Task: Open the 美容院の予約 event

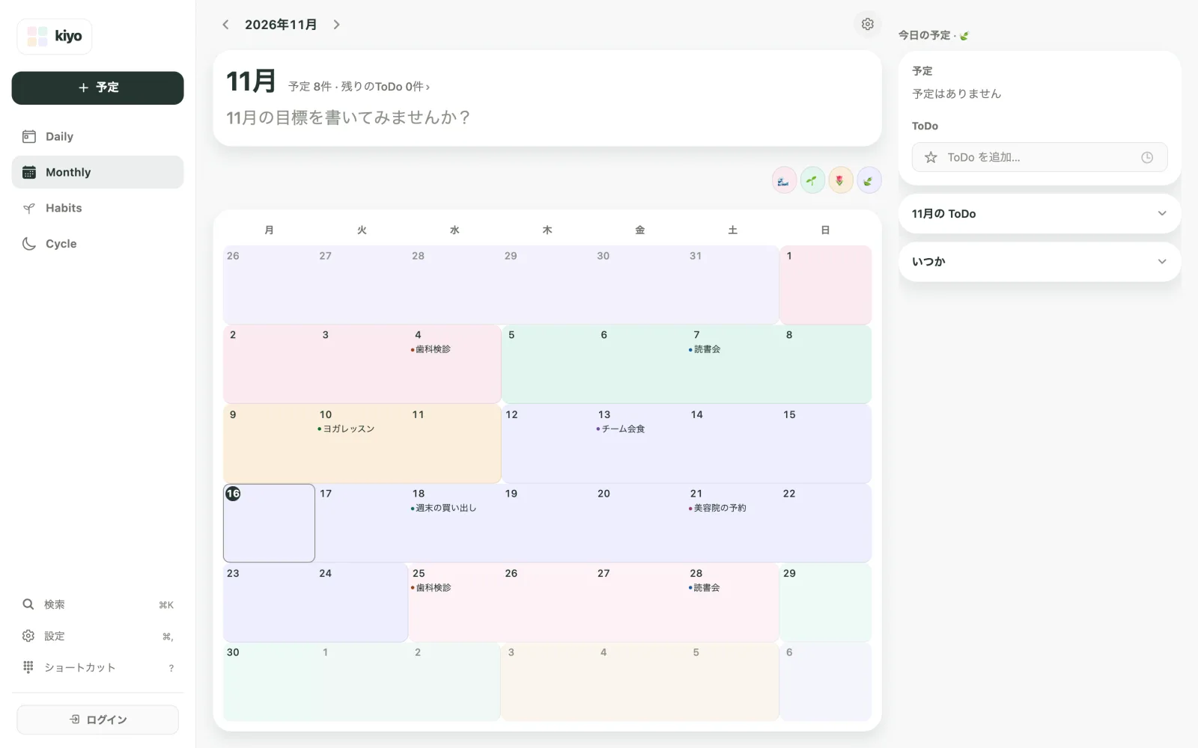Action: coord(717,508)
